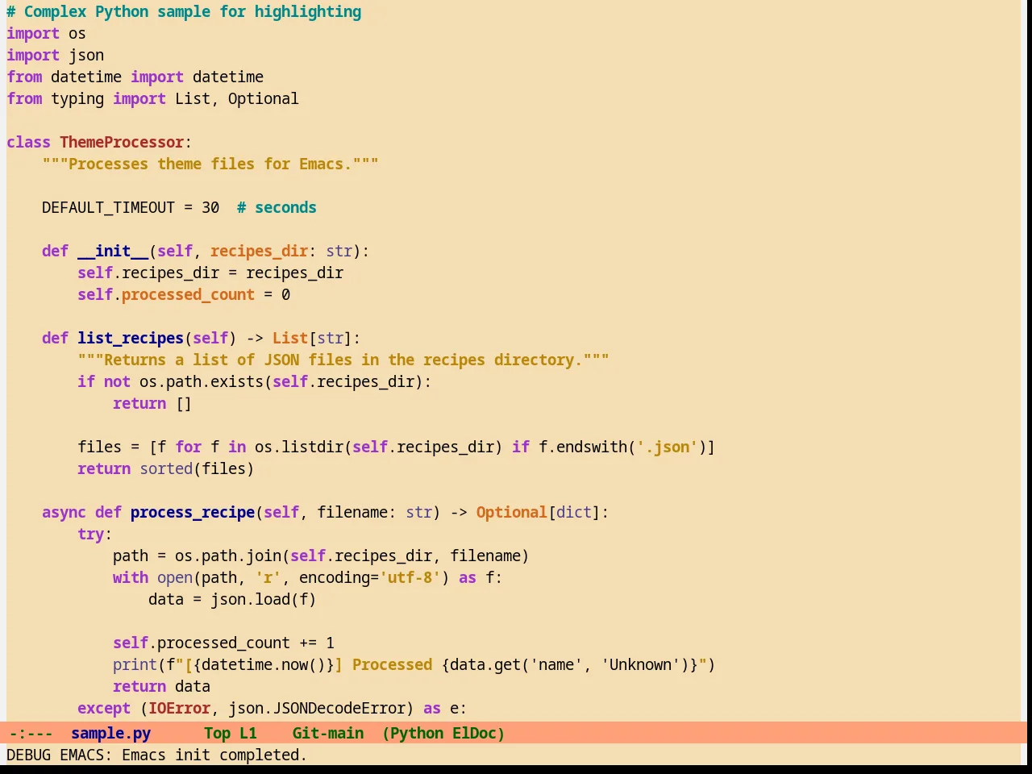Click Git-main version control indicator
This screenshot has width=1032, height=774.
(x=328, y=733)
